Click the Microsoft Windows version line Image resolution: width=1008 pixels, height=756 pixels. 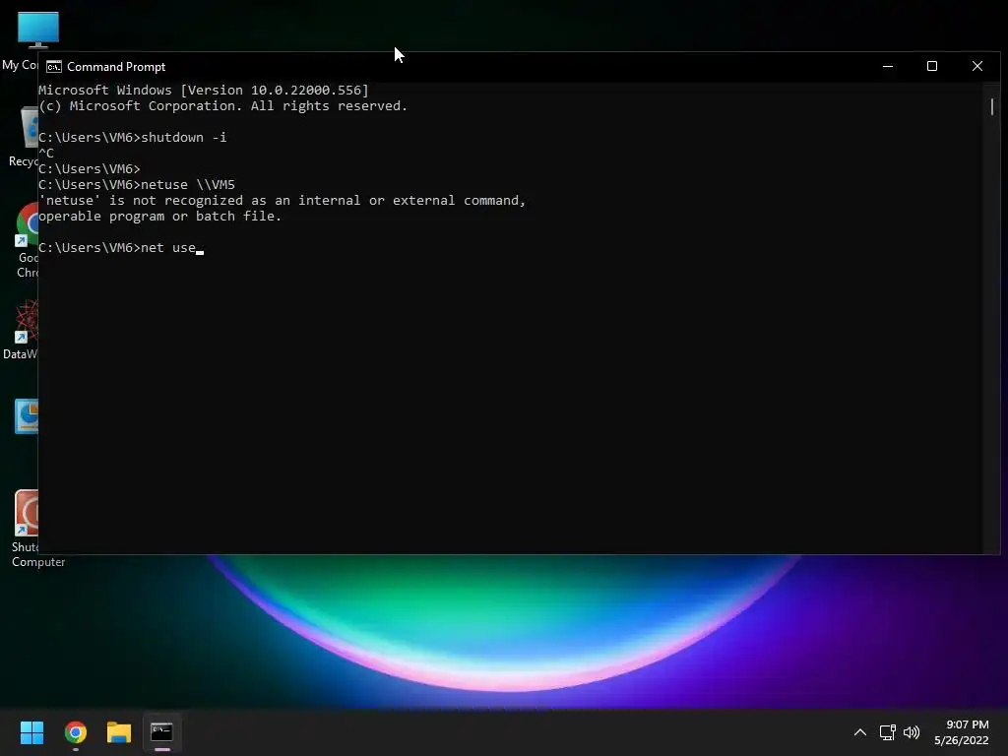point(203,90)
